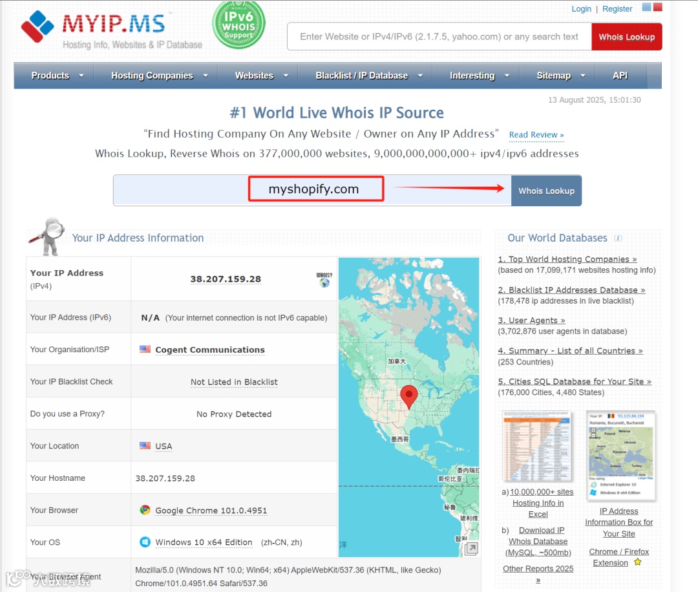Click the Not Listed in Blacklist link
This screenshot has width=698, height=592.
[234, 382]
